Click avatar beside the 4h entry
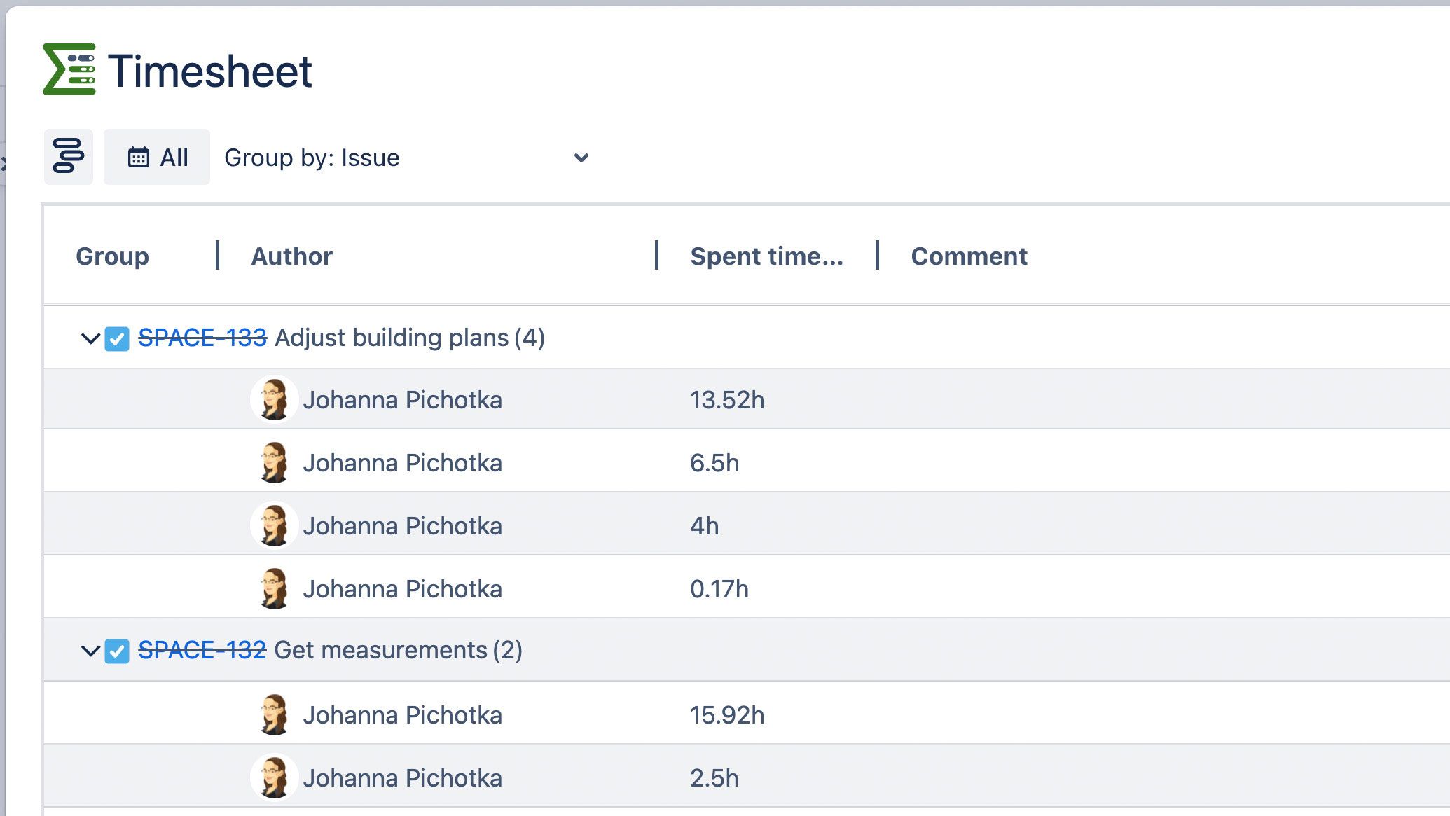Screen dimensions: 1450x816 [x=274, y=525]
